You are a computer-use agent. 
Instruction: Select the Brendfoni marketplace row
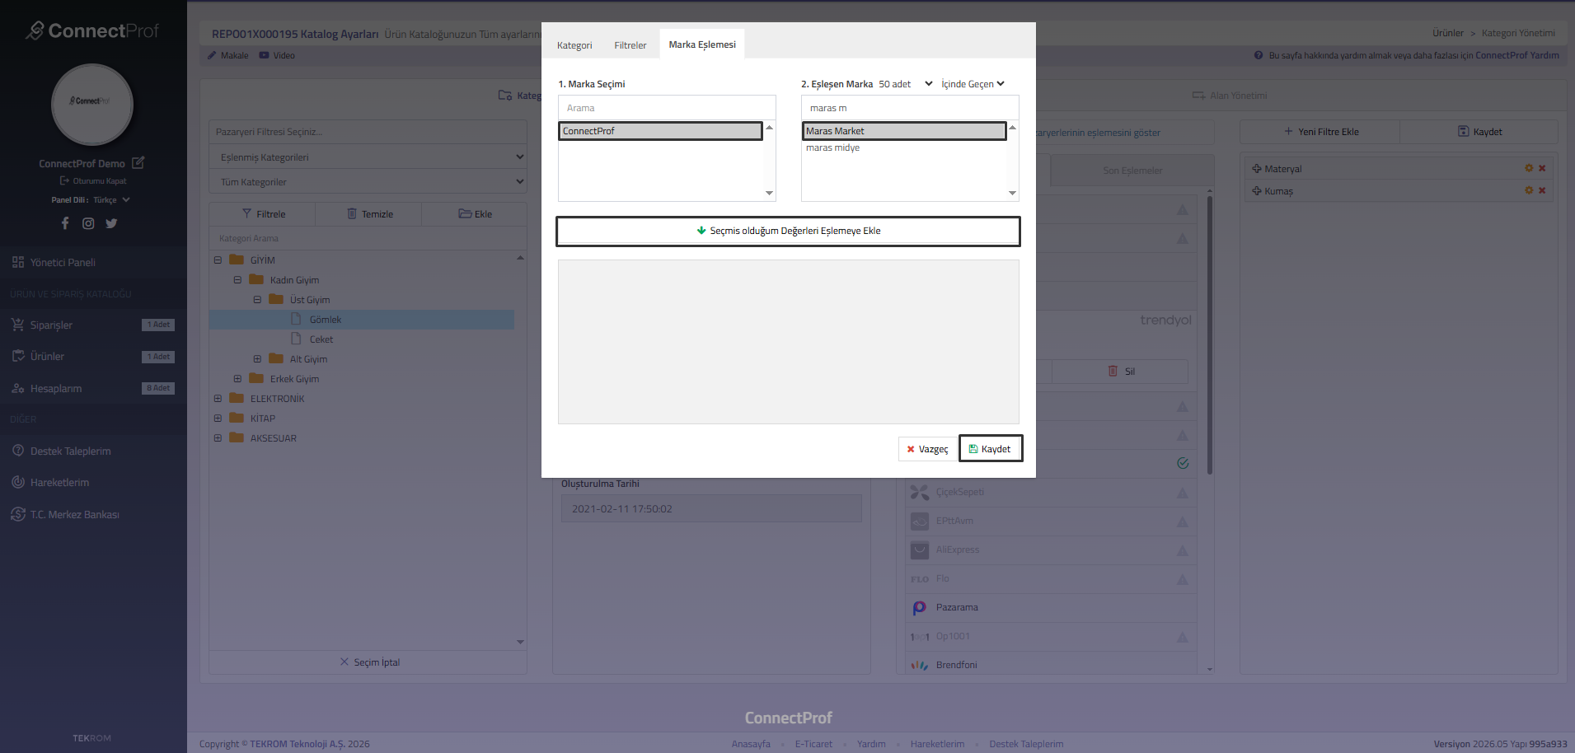point(1051,665)
